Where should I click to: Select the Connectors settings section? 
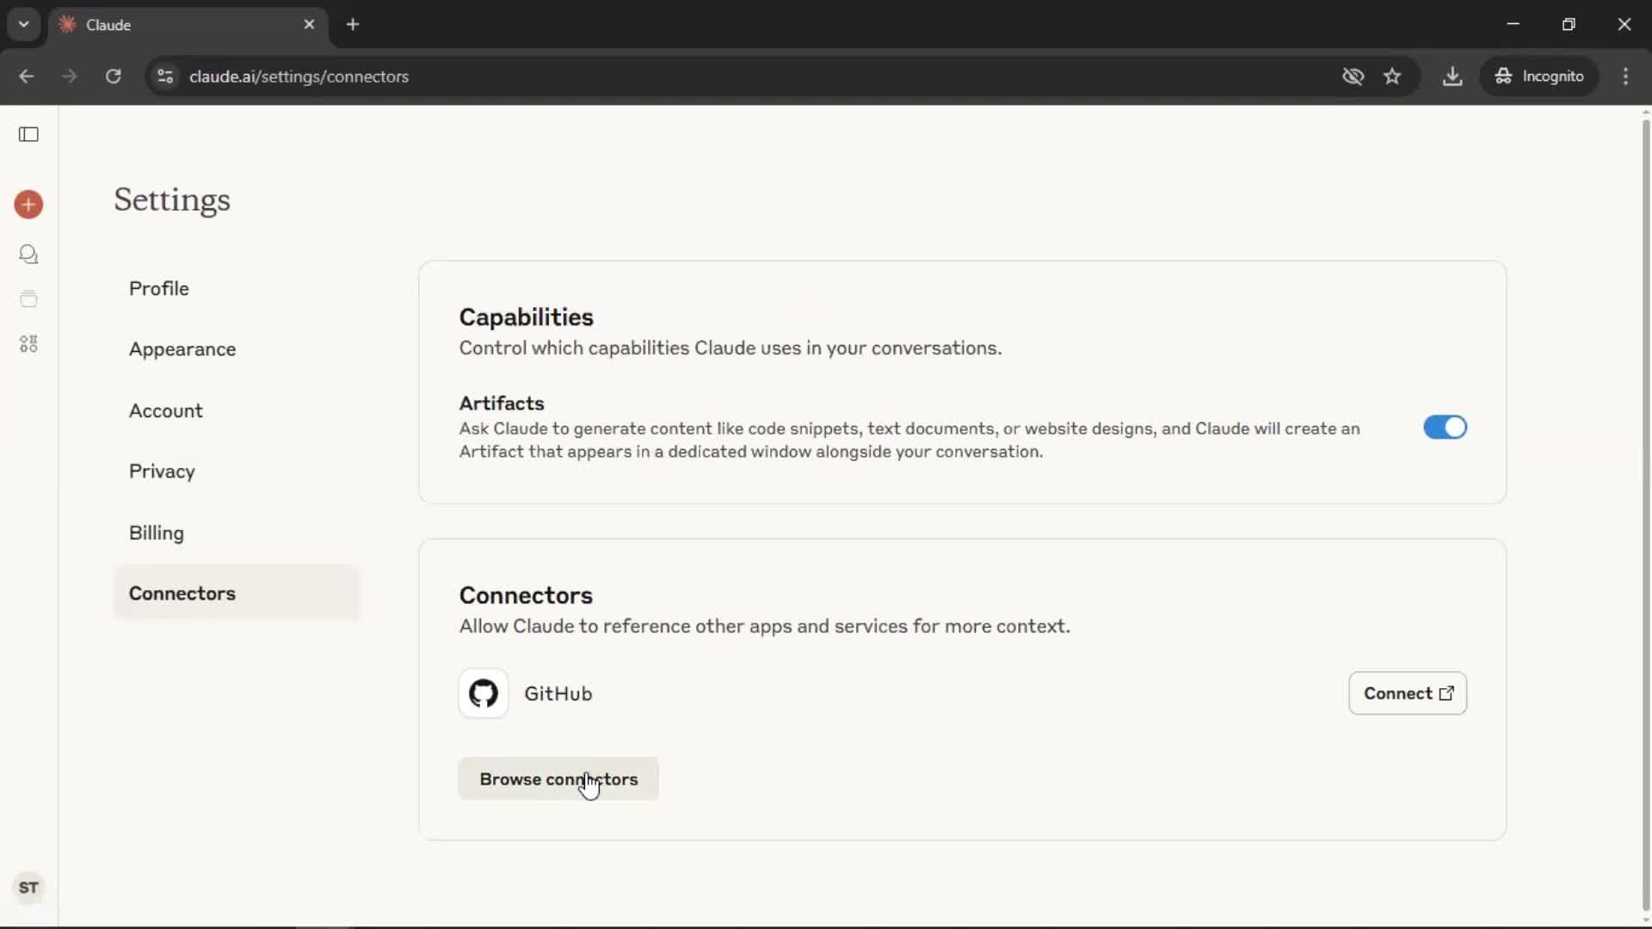(x=237, y=594)
